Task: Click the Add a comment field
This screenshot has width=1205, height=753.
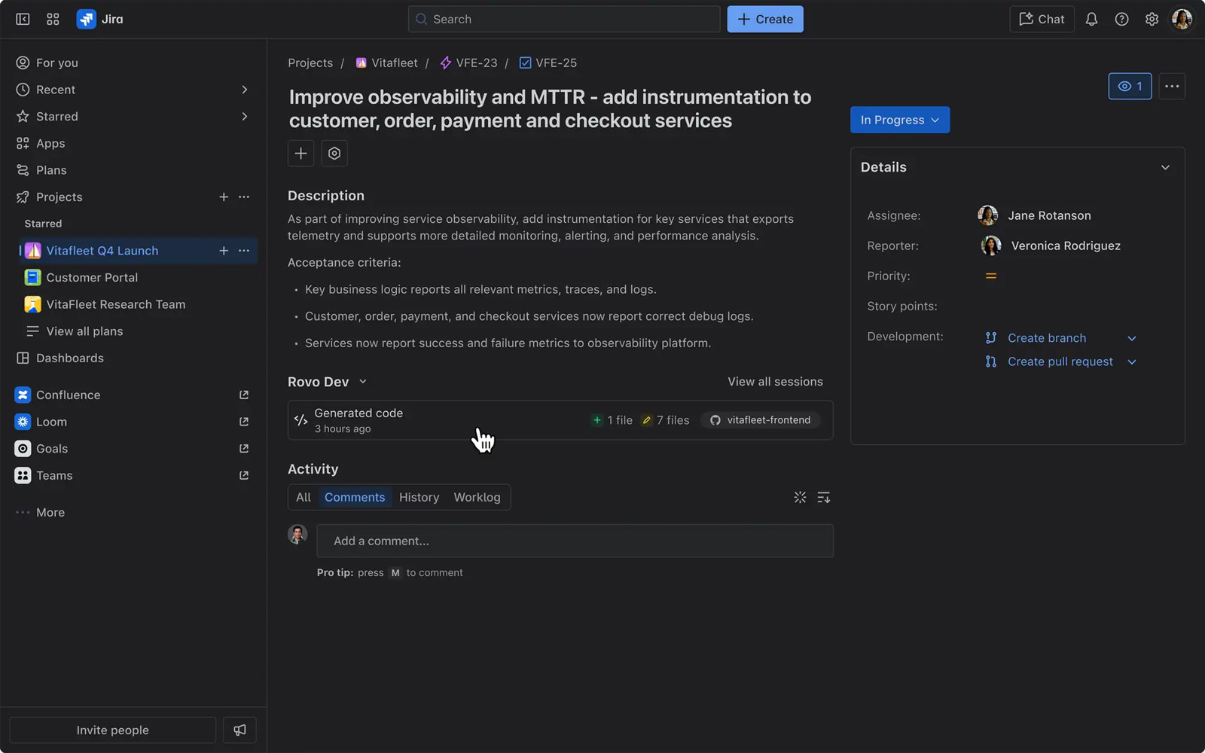Action: [575, 541]
